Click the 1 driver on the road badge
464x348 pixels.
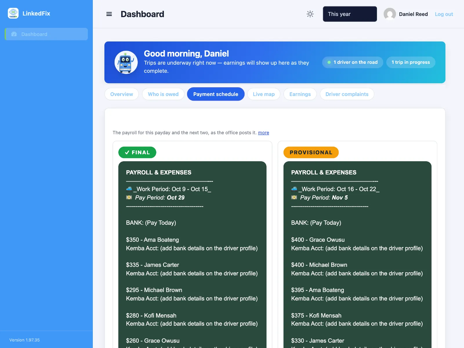click(x=352, y=62)
